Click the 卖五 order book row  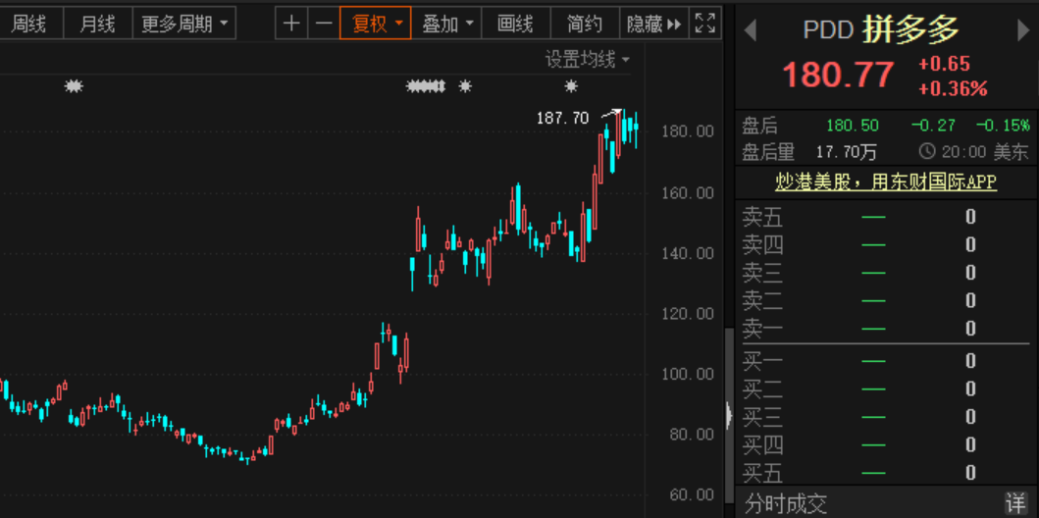coord(886,217)
